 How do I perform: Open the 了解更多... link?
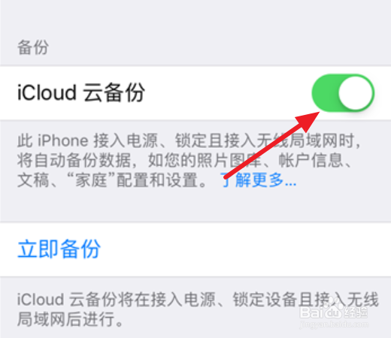[x=259, y=180]
